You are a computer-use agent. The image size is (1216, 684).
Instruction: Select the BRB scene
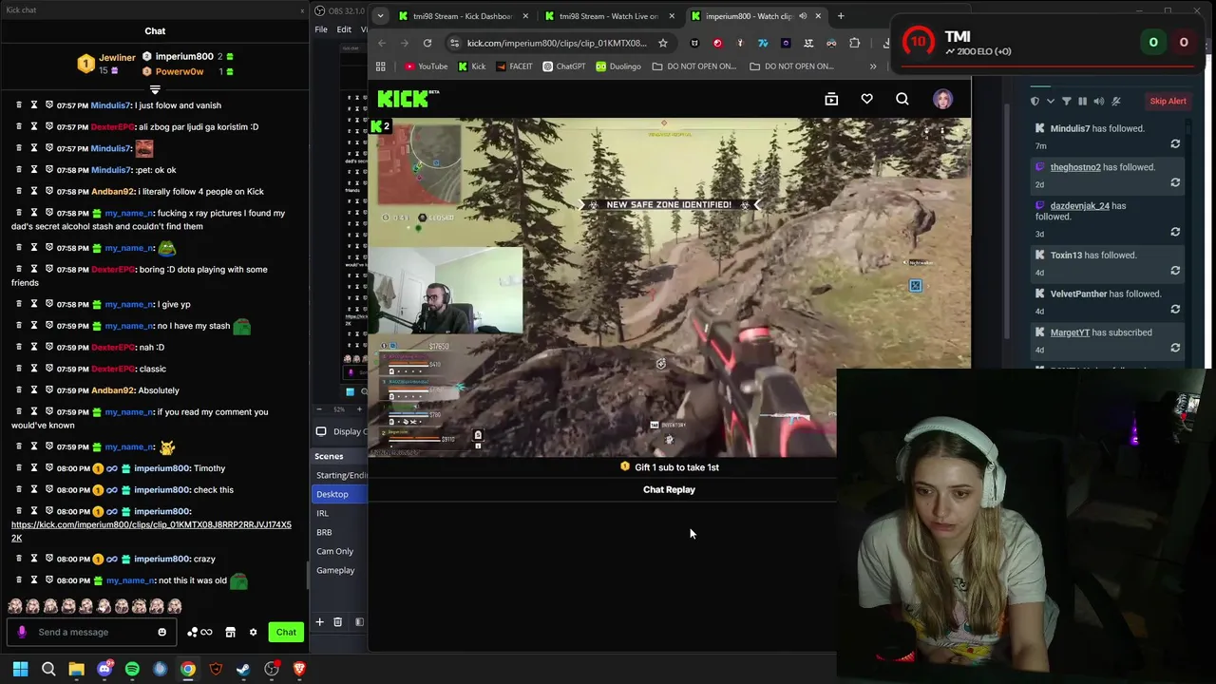[324, 532]
